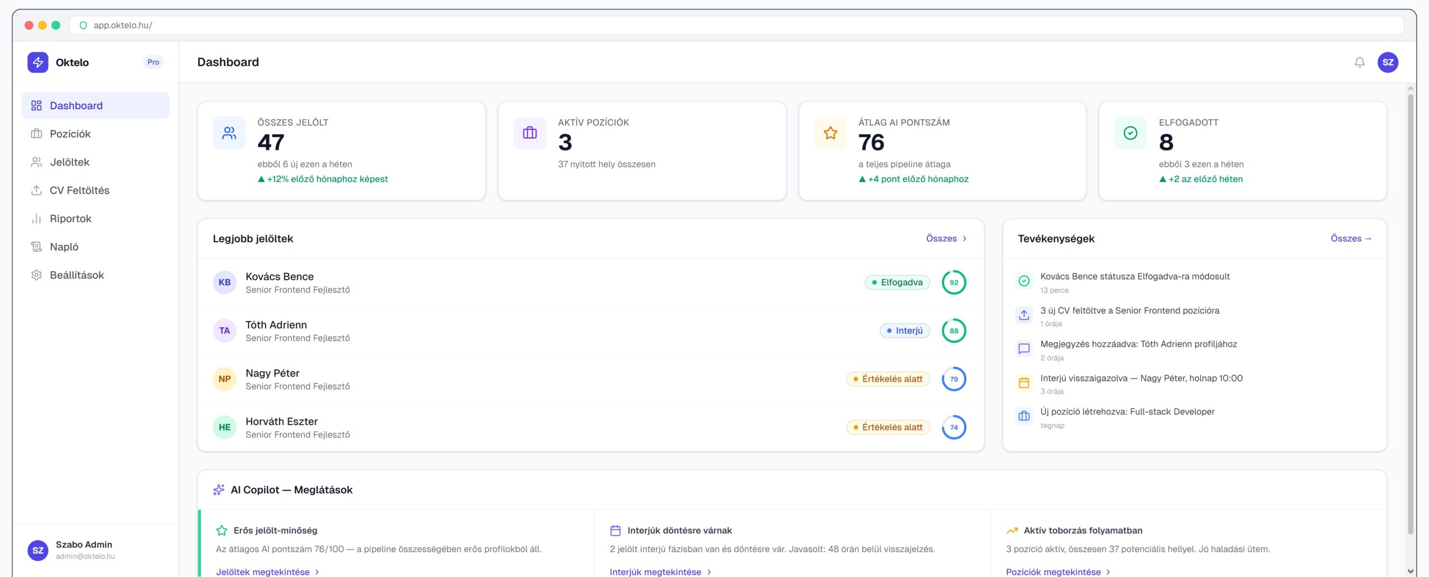Click the AI Copilot sparkle icon
The image size is (1429, 577).
coord(219,490)
